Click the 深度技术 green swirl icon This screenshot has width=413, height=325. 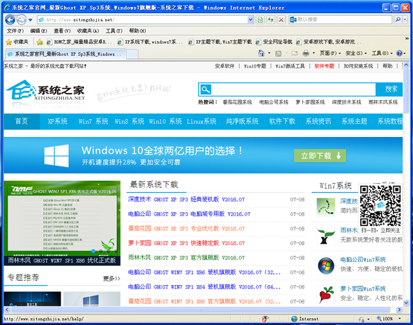click(x=326, y=207)
